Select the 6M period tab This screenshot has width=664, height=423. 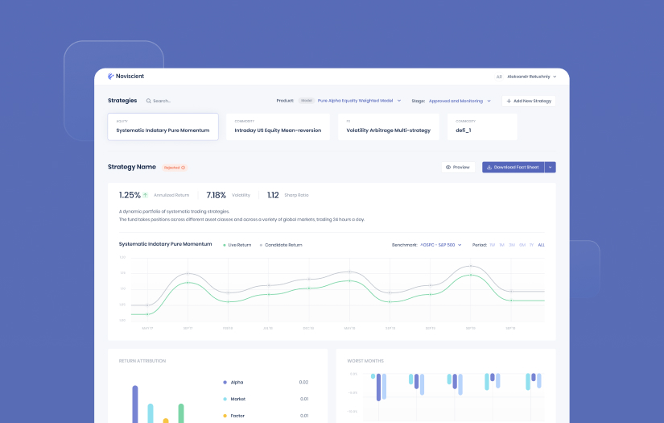(522, 245)
